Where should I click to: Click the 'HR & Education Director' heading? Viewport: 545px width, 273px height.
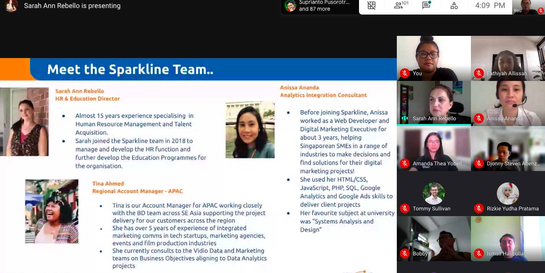tap(87, 99)
